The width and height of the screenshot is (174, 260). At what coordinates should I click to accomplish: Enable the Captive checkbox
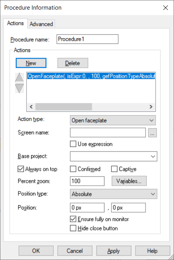(x=114, y=169)
